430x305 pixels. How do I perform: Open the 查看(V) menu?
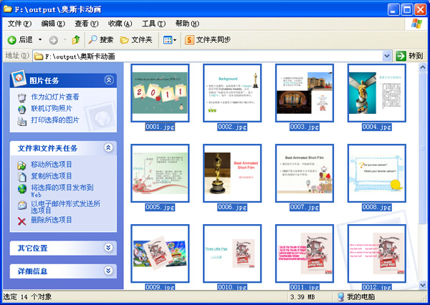[x=87, y=24]
